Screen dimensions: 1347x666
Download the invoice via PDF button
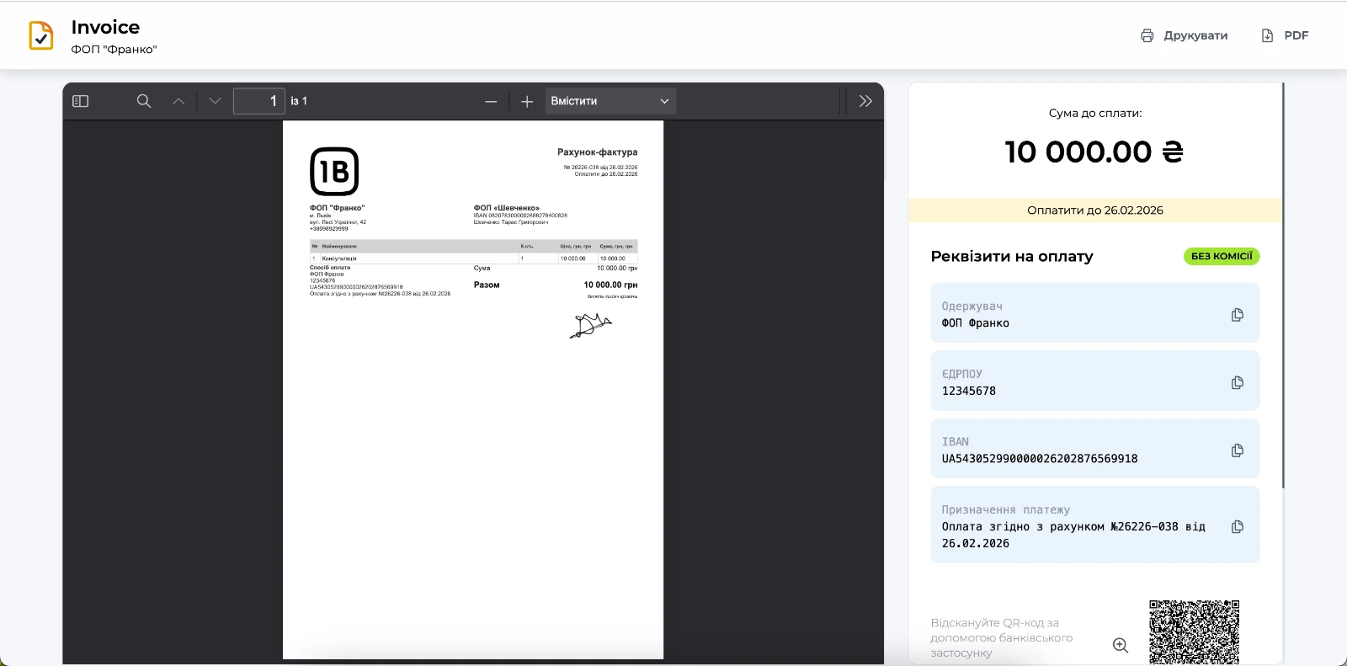click(x=1285, y=35)
